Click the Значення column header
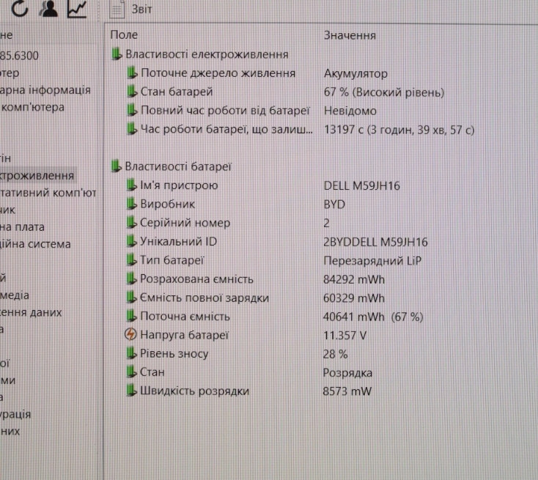Image resolution: width=538 pixels, height=480 pixels. coord(350,35)
